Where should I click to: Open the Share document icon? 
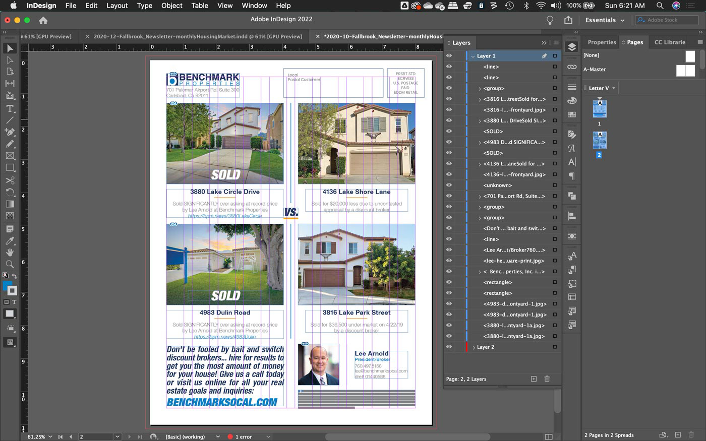(x=568, y=20)
